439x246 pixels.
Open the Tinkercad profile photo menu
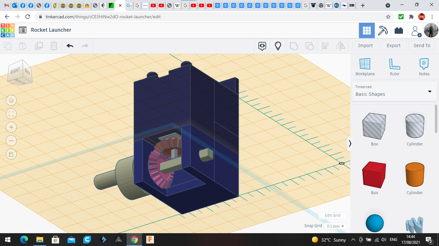(431, 30)
